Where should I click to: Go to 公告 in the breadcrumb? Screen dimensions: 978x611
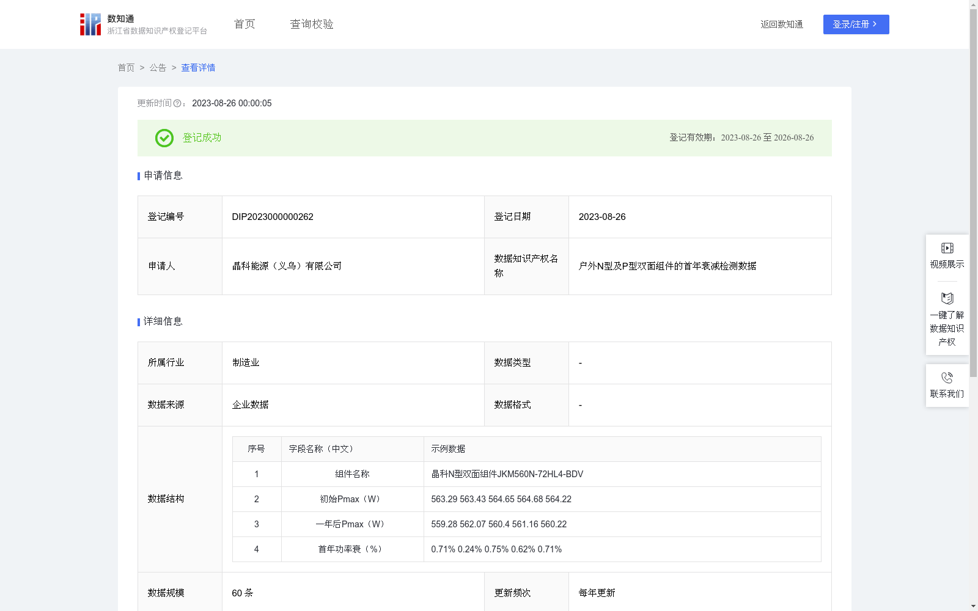pos(158,68)
